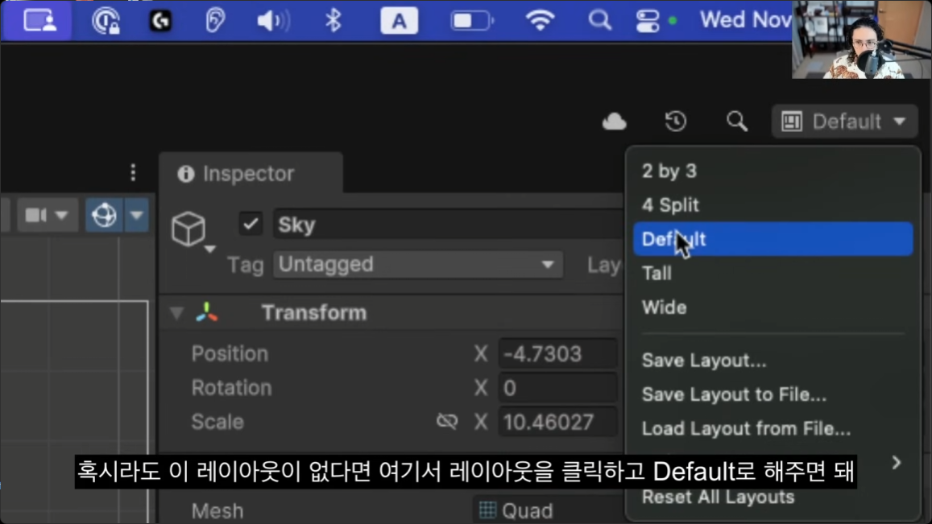Edit the Position X value field
The width and height of the screenshot is (932, 524).
tap(557, 354)
